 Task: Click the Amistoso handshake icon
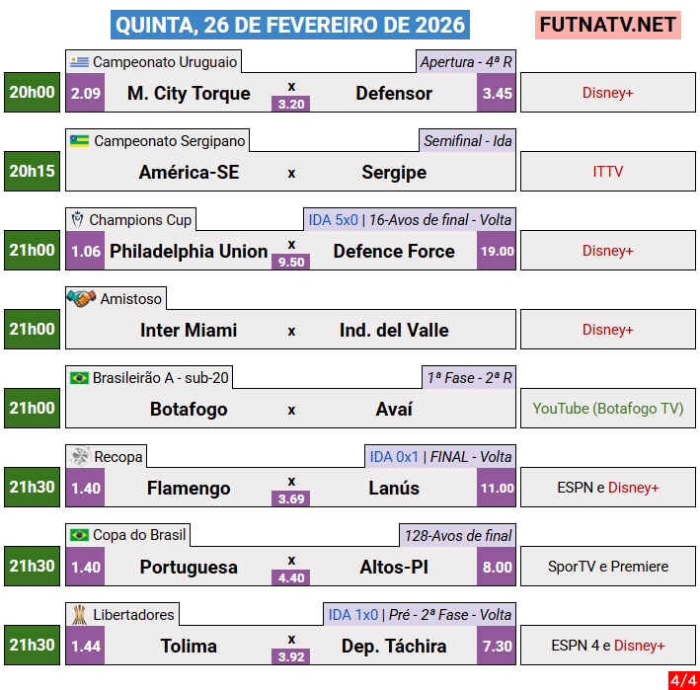[x=81, y=298]
